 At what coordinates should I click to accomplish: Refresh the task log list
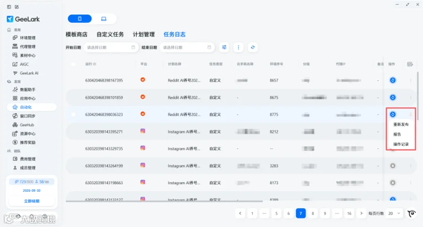coord(253,47)
